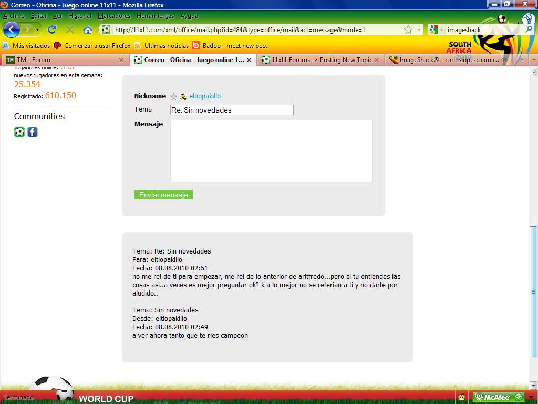Open the Herramientas menu

point(155,16)
